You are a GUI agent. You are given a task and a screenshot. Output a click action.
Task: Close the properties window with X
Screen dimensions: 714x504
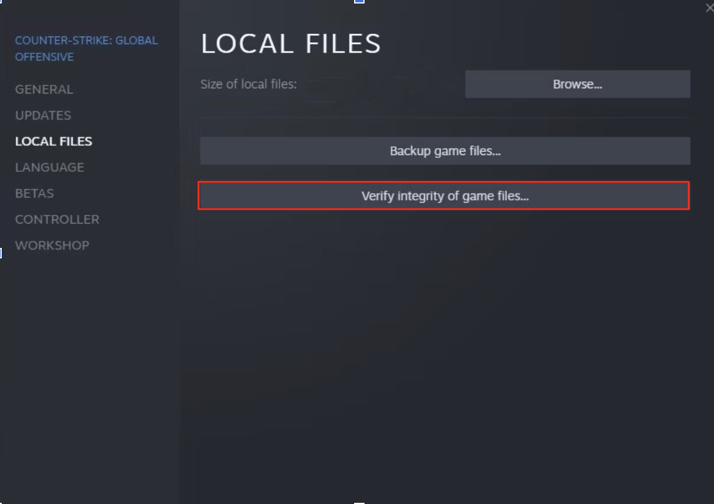tap(709, 8)
